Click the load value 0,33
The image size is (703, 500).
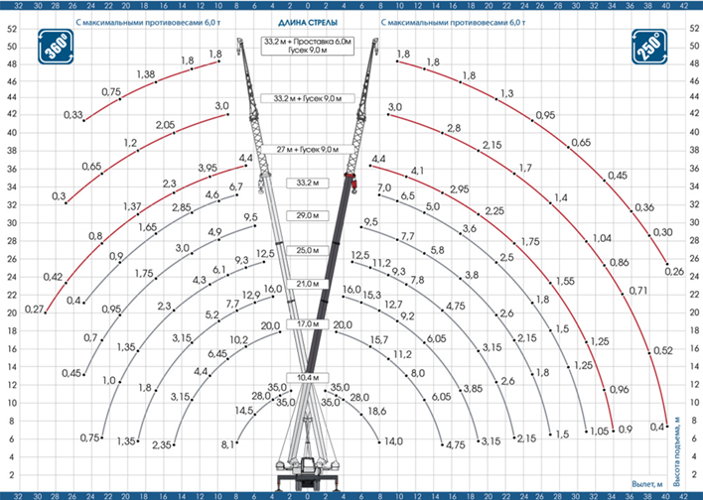click(73, 115)
